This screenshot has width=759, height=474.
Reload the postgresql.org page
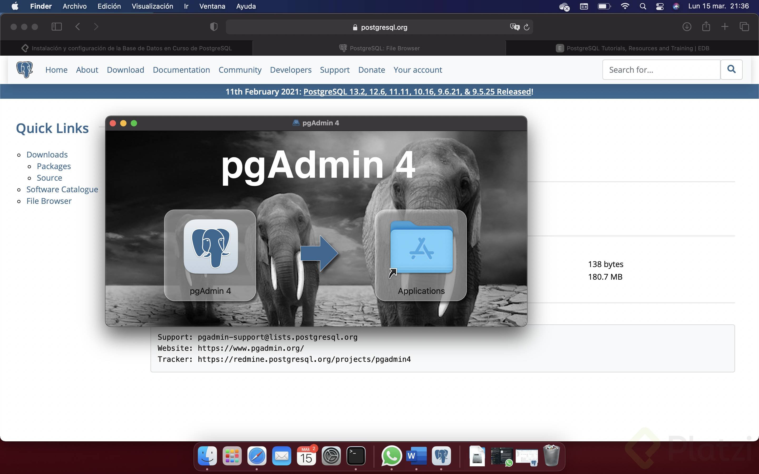pos(527,27)
